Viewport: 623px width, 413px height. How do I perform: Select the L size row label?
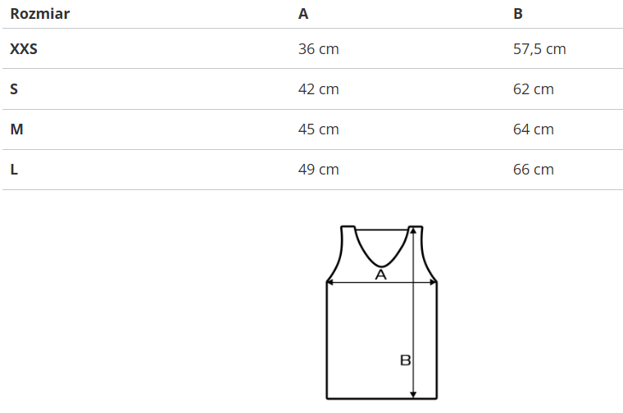click(14, 170)
